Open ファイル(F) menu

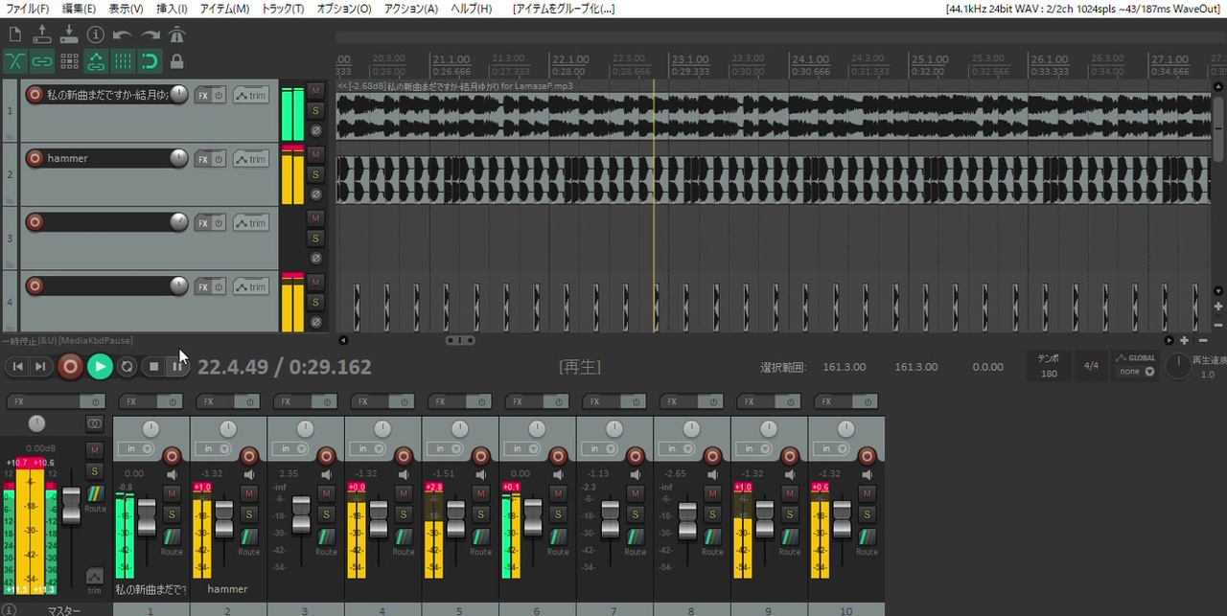tap(28, 9)
